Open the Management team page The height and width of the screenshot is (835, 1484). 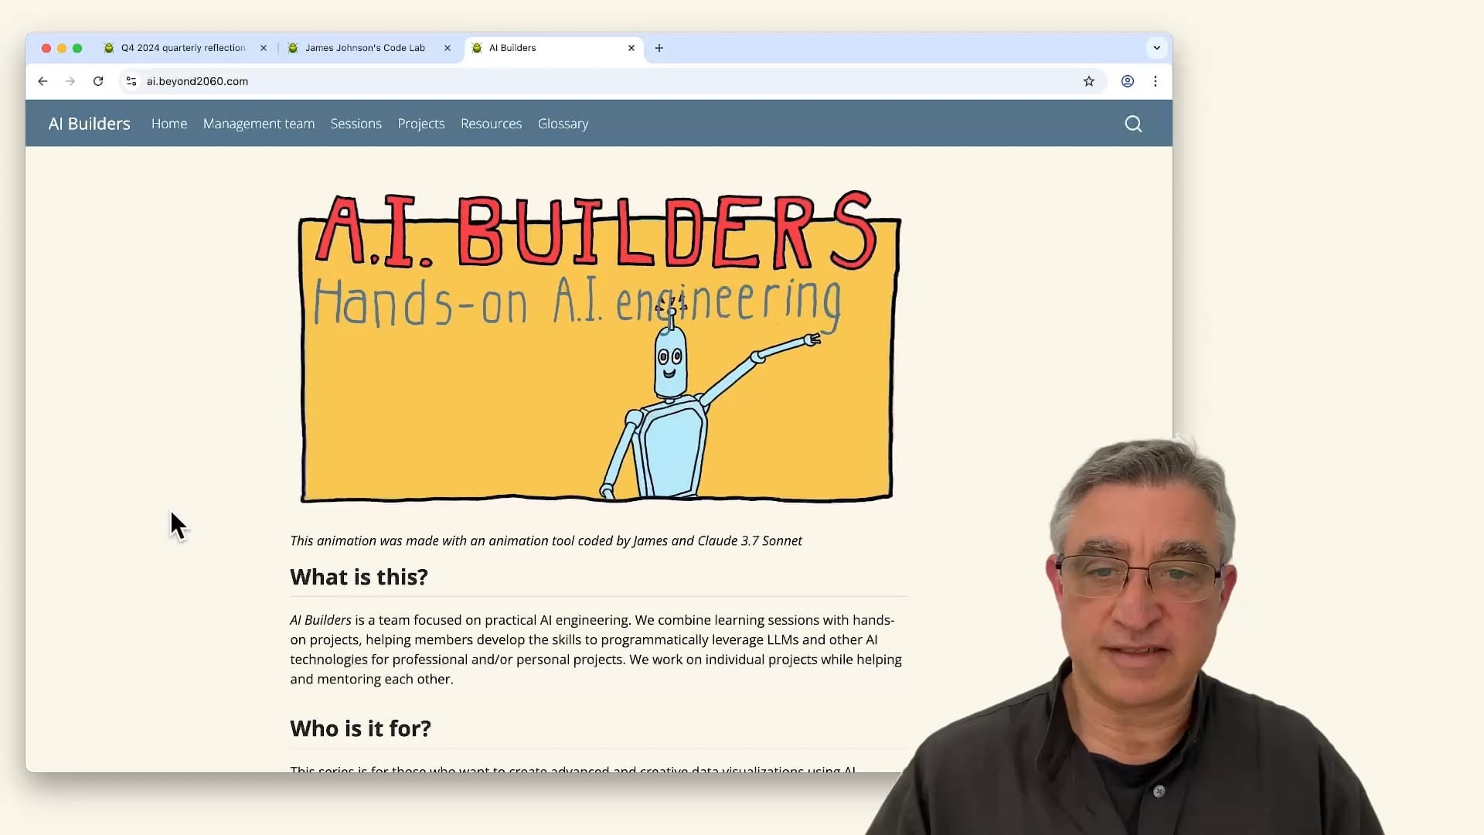[x=258, y=124]
